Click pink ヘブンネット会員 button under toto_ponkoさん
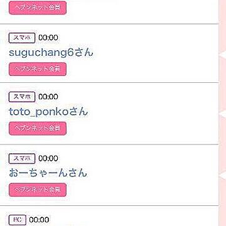 [38, 128]
